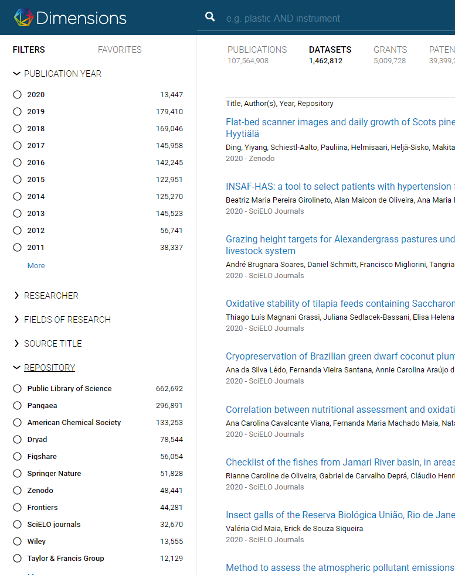455x575 pixels.
Task: Open Oxidative stability of tilapia feeds dataset
Action: click(340, 304)
